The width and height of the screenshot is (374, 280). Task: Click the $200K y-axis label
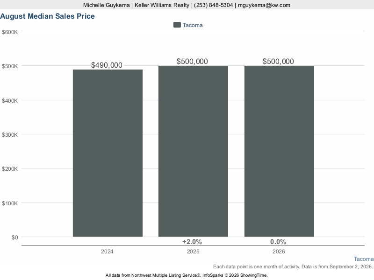tap(10, 169)
